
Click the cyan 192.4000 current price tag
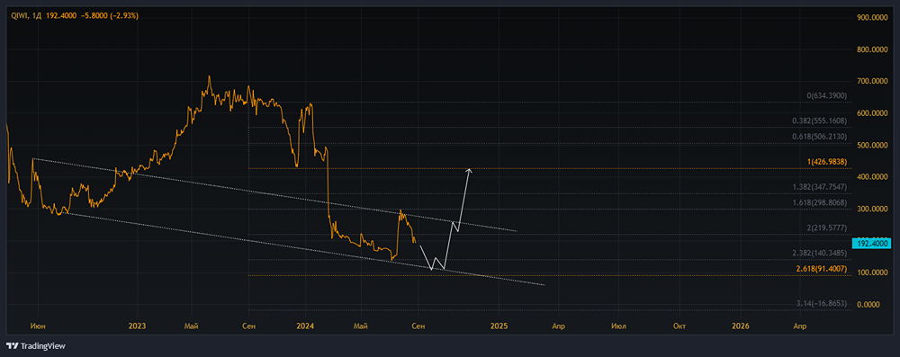pyautogui.click(x=872, y=244)
